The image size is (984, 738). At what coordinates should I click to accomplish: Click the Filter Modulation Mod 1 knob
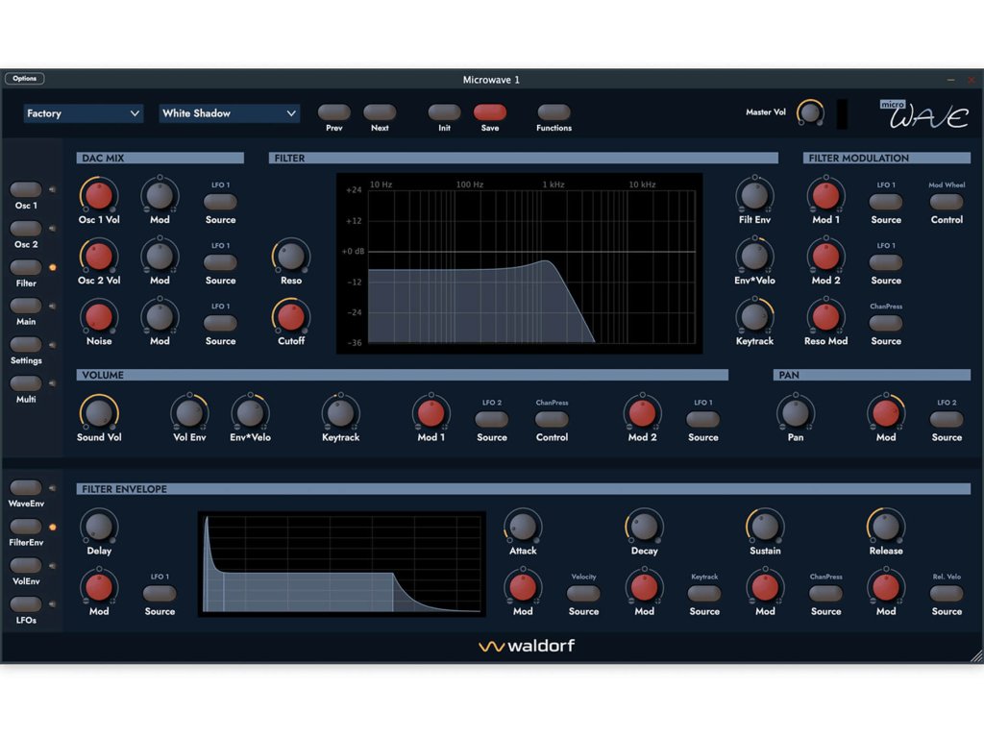point(825,195)
